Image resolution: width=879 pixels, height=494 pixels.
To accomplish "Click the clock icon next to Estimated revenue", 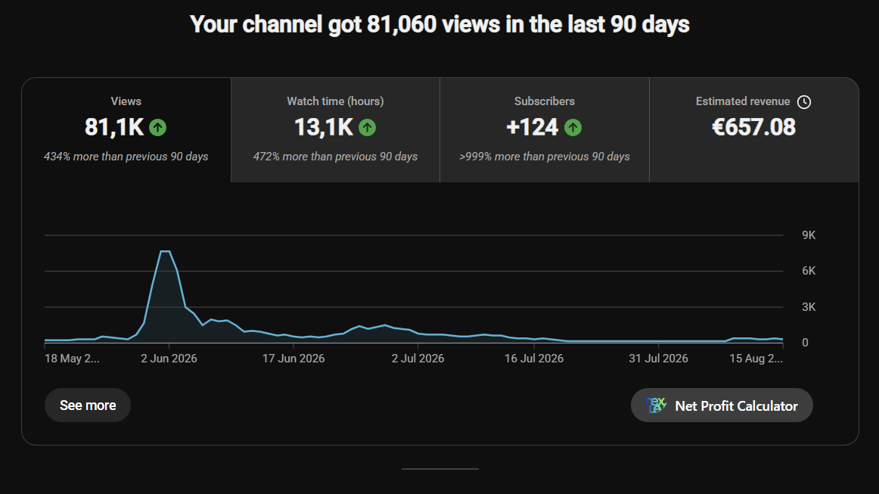I will pos(804,101).
